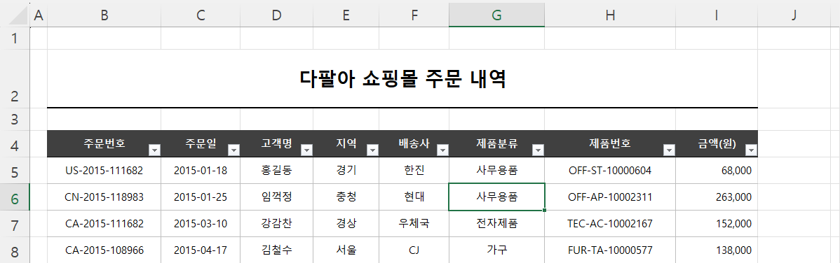Image resolution: width=840 pixels, height=263 pixels.
Task: Select product cell TEC-AC-10002167
Action: pyautogui.click(x=610, y=223)
